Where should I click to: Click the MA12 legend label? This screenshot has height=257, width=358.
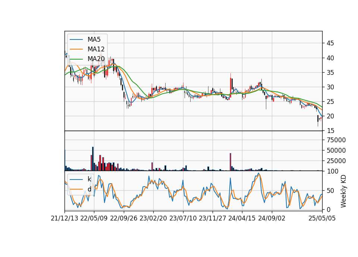coord(96,49)
